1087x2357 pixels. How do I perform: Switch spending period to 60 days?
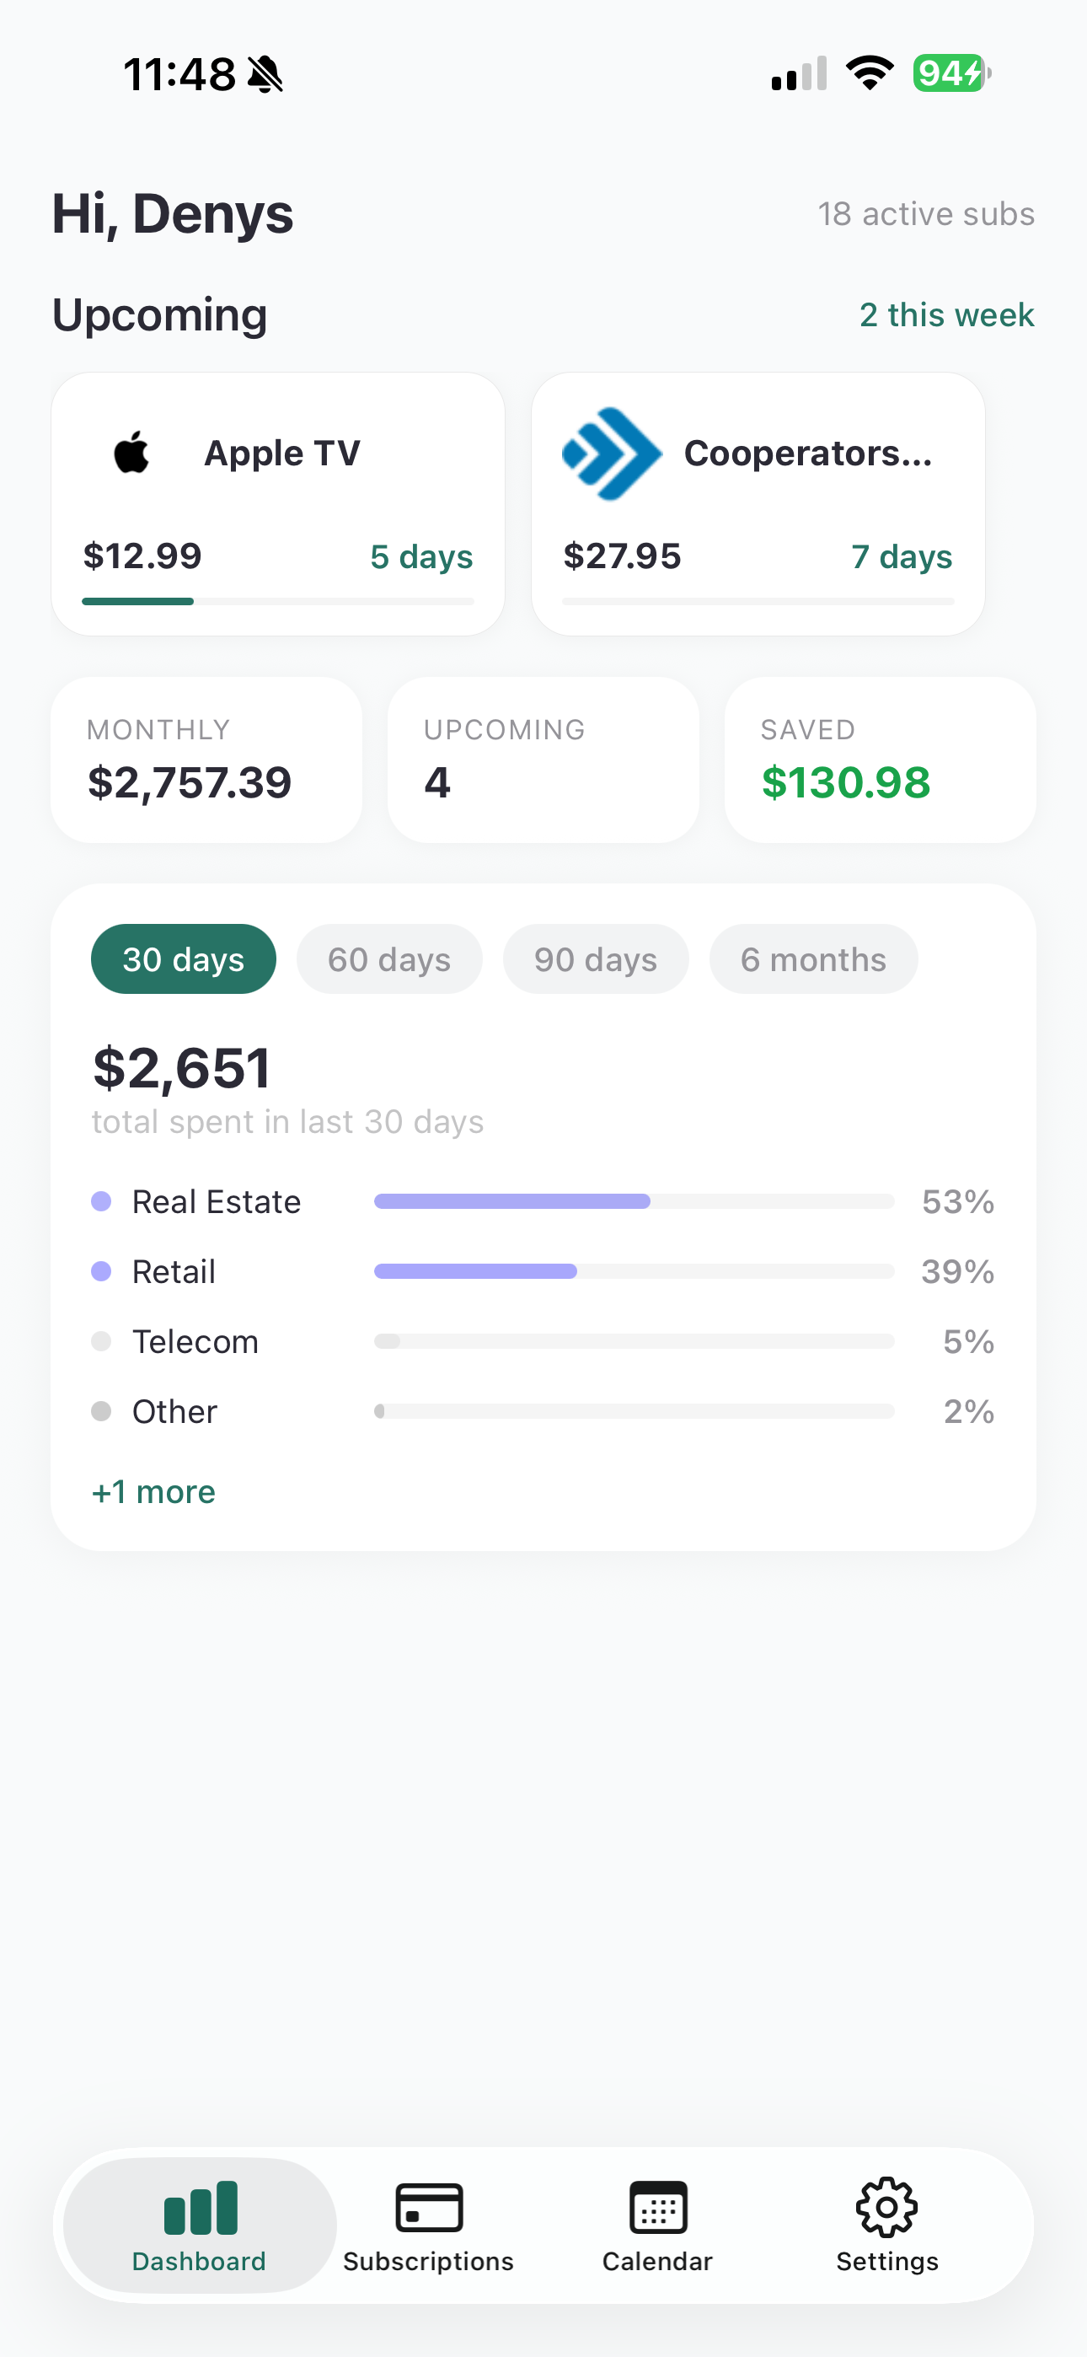[390, 959]
